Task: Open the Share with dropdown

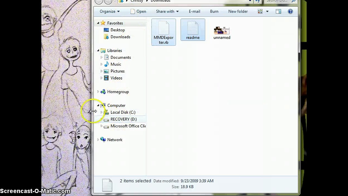Action: pyautogui.click(x=167, y=11)
